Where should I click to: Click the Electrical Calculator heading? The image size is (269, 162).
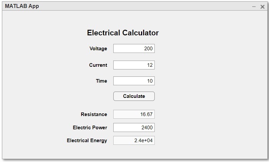(x=123, y=33)
